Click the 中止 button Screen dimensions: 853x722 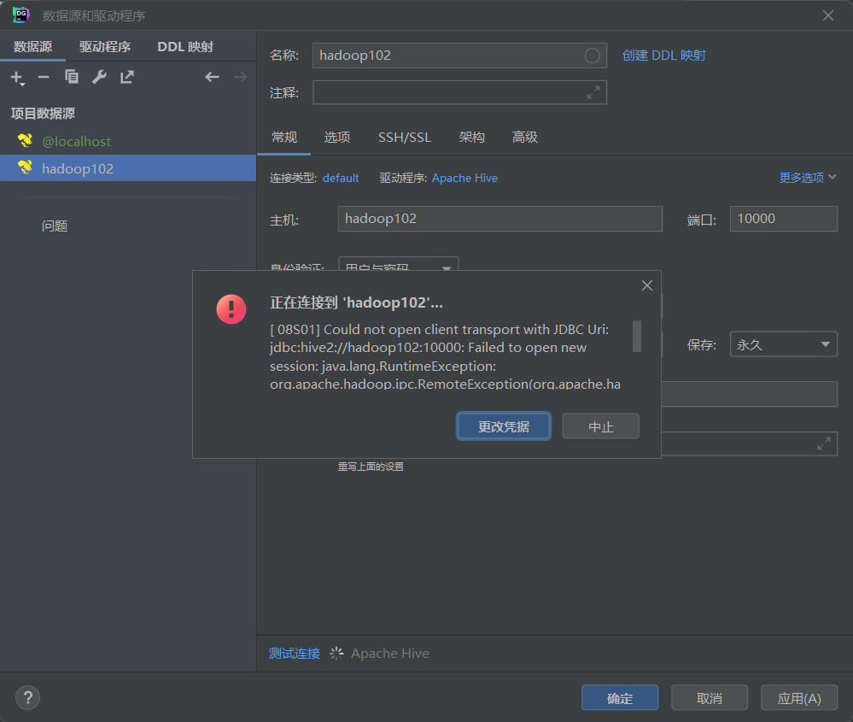click(x=600, y=426)
